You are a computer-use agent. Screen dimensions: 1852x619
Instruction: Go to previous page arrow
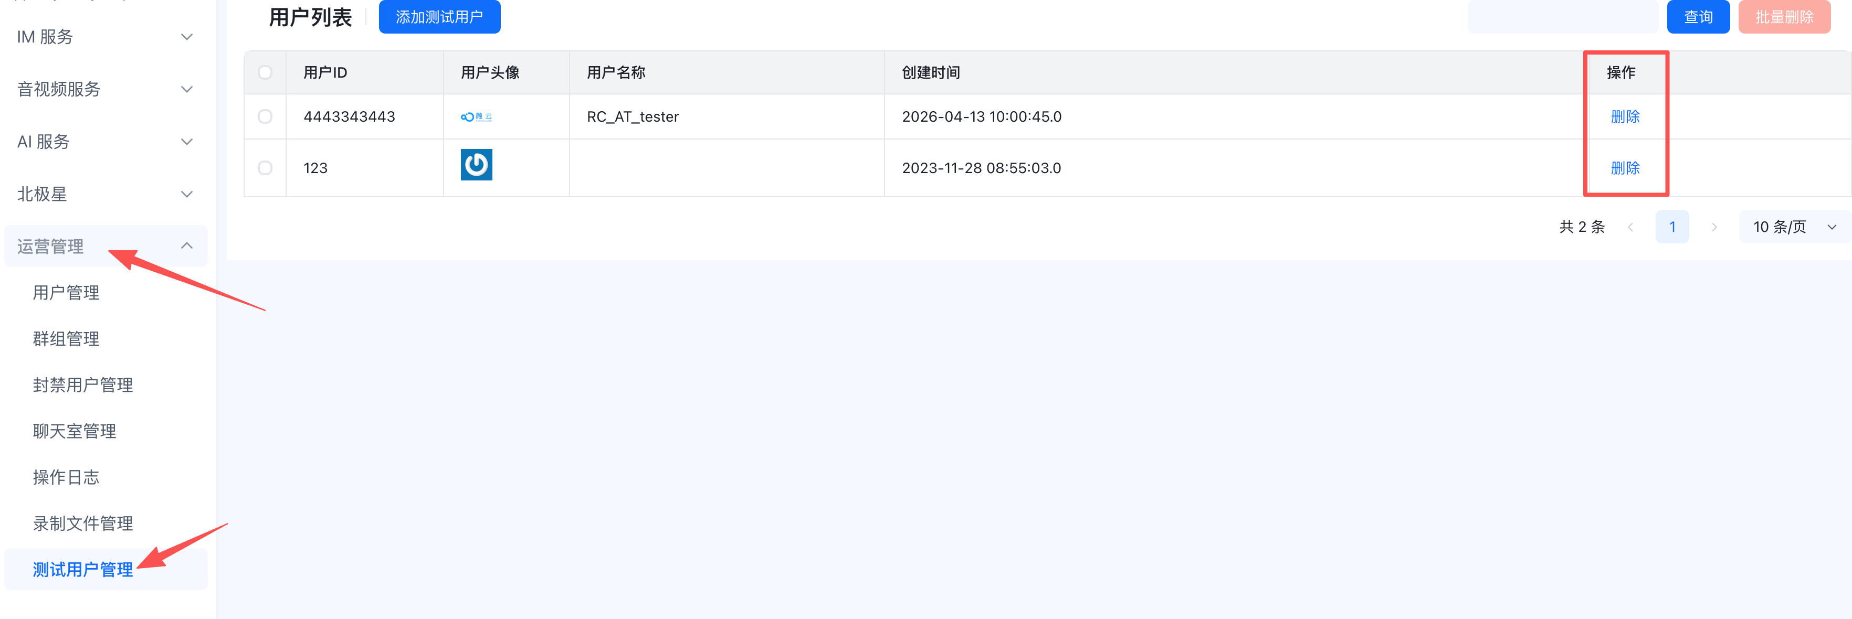tap(1630, 227)
